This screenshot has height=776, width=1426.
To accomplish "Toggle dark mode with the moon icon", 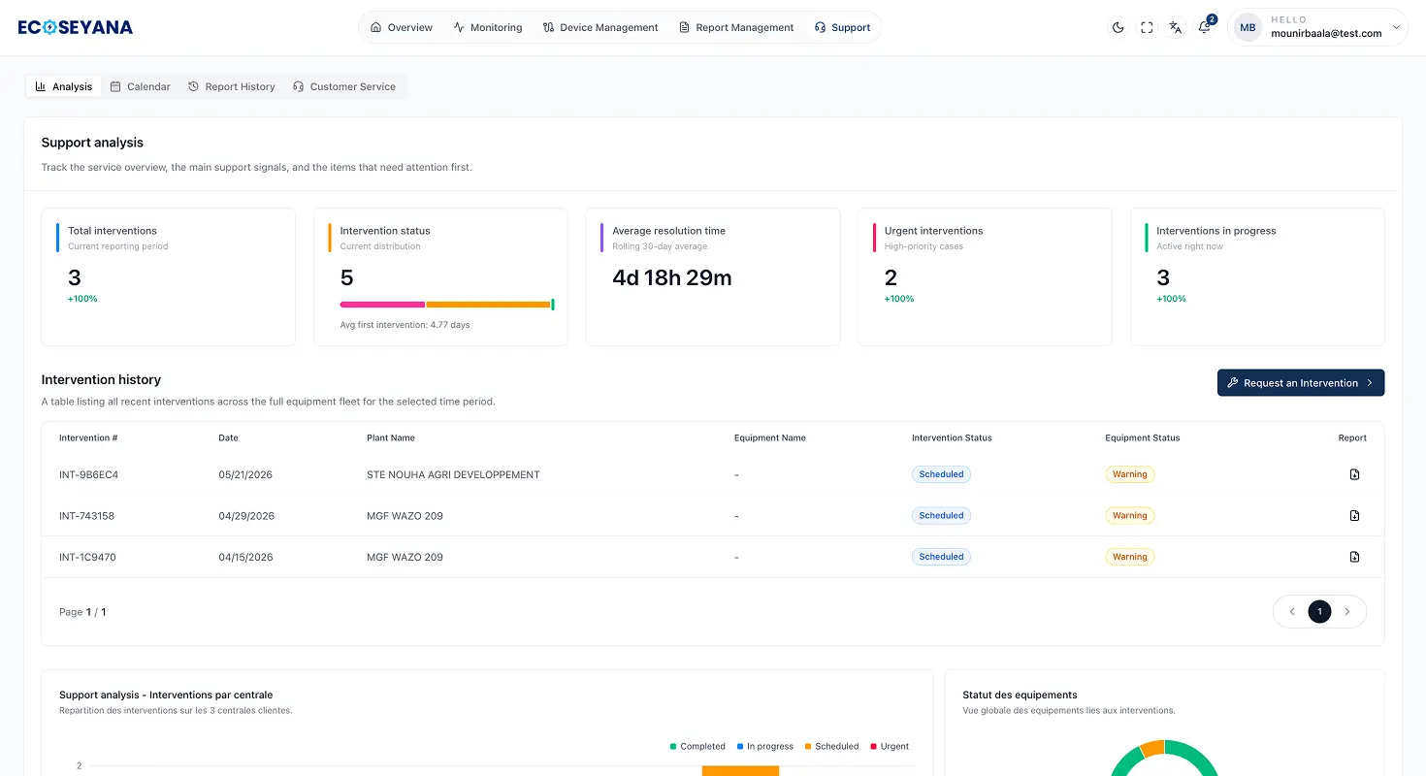I will point(1118,28).
